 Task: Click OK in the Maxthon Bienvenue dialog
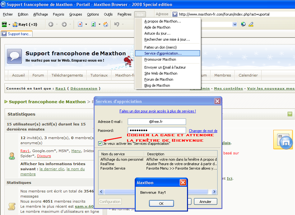click(162, 203)
